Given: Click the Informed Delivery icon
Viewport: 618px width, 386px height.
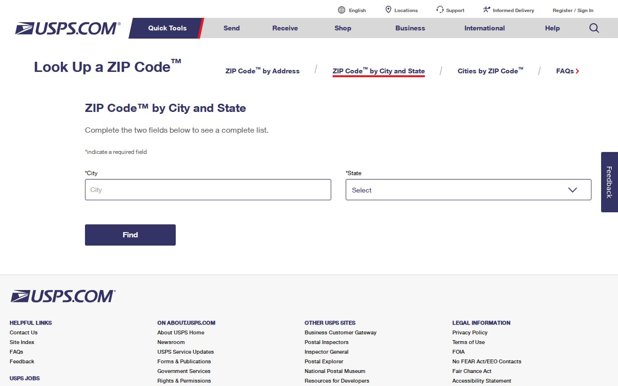Looking at the screenshot, I should (487, 10).
